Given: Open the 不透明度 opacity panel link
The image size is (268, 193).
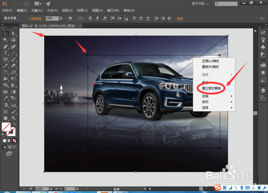Looking at the screenshot, I should (36, 19).
